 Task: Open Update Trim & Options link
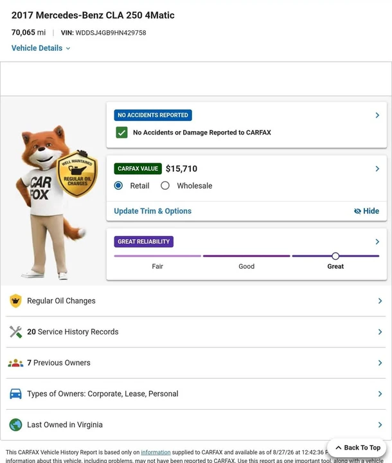(152, 211)
